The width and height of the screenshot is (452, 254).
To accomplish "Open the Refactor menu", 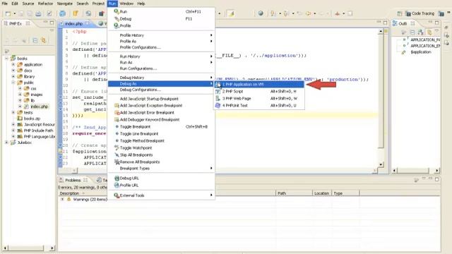I will click(45, 4).
